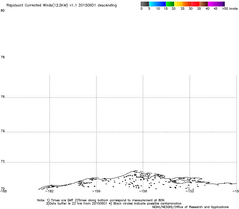The height and width of the screenshot is (209, 239).
Task: Click the longitude axis label '-162'
Action: 49,191
